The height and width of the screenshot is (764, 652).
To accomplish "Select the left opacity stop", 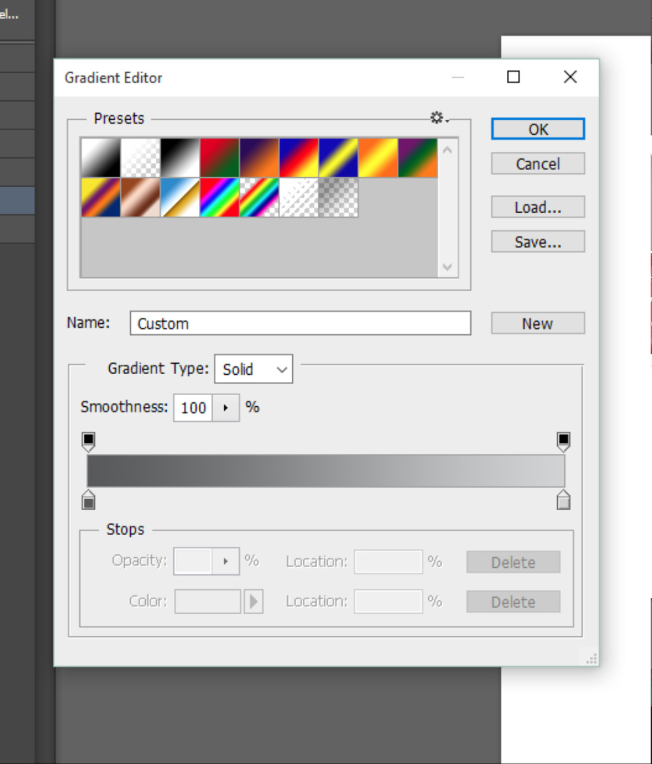I will (x=88, y=442).
